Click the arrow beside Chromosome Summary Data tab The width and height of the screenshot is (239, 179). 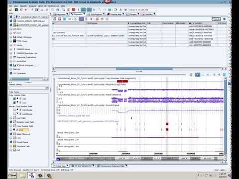(x=126, y=166)
